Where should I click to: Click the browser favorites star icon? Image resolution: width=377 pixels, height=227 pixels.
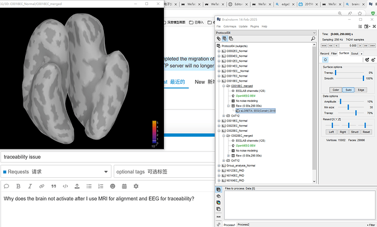coord(360,14)
